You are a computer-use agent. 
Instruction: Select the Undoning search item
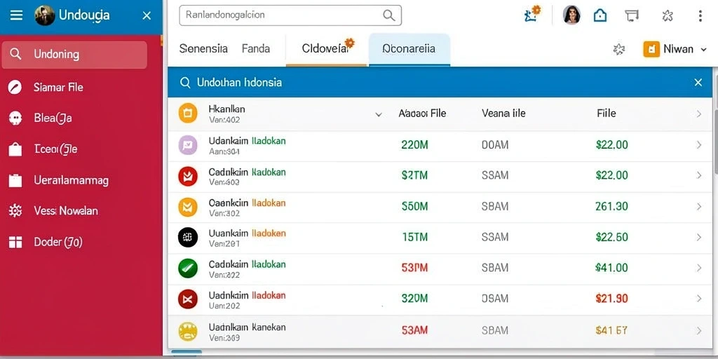(74, 55)
